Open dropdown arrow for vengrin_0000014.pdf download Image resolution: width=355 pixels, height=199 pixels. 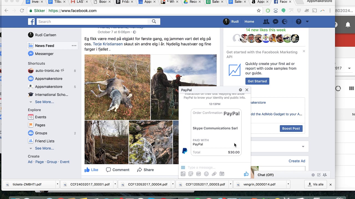[288, 184]
